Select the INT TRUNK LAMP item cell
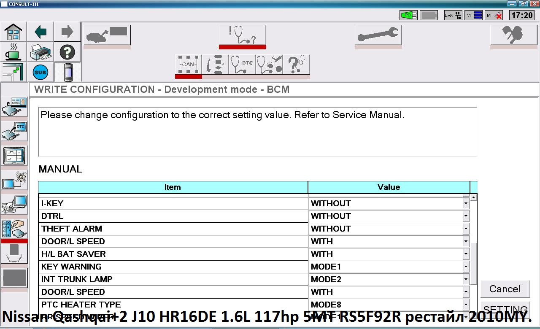The image size is (540, 329). pos(173,279)
